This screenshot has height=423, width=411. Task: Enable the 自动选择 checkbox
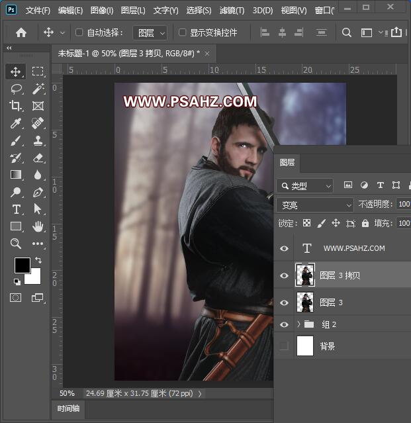coord(79,32)
